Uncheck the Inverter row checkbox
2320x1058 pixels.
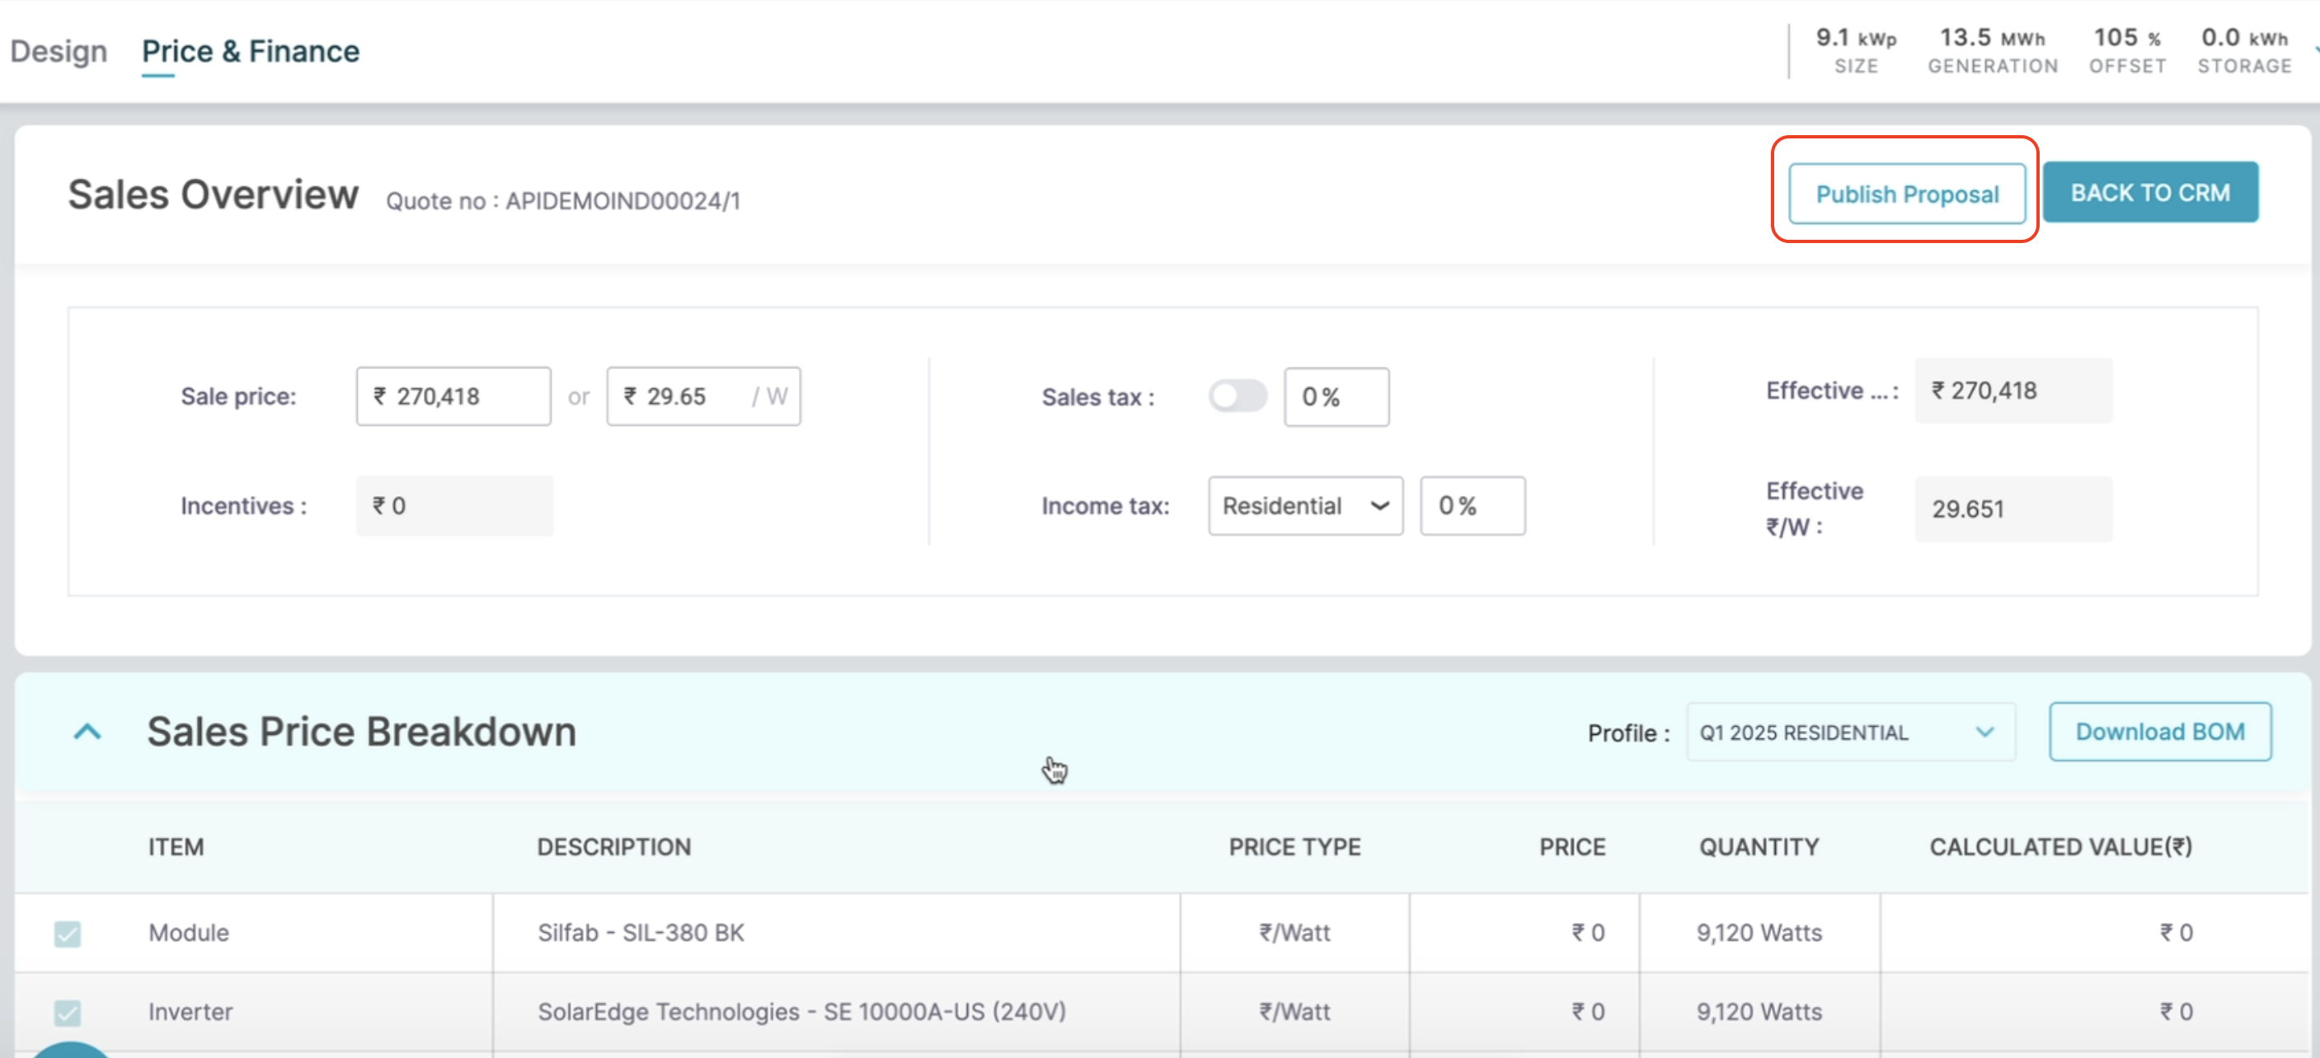68,1012
